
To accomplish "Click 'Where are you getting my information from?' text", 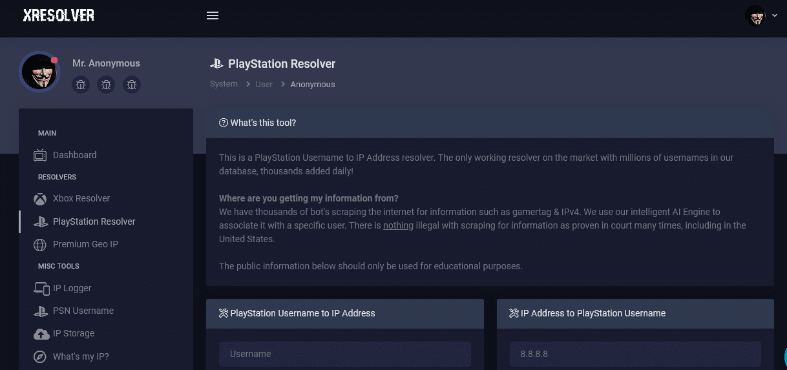I will coord(309,198).
